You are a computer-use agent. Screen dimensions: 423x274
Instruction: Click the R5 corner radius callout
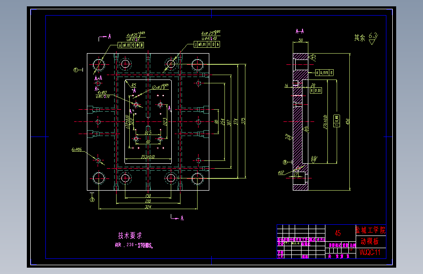pyautogui.click(x=134, y=85)
